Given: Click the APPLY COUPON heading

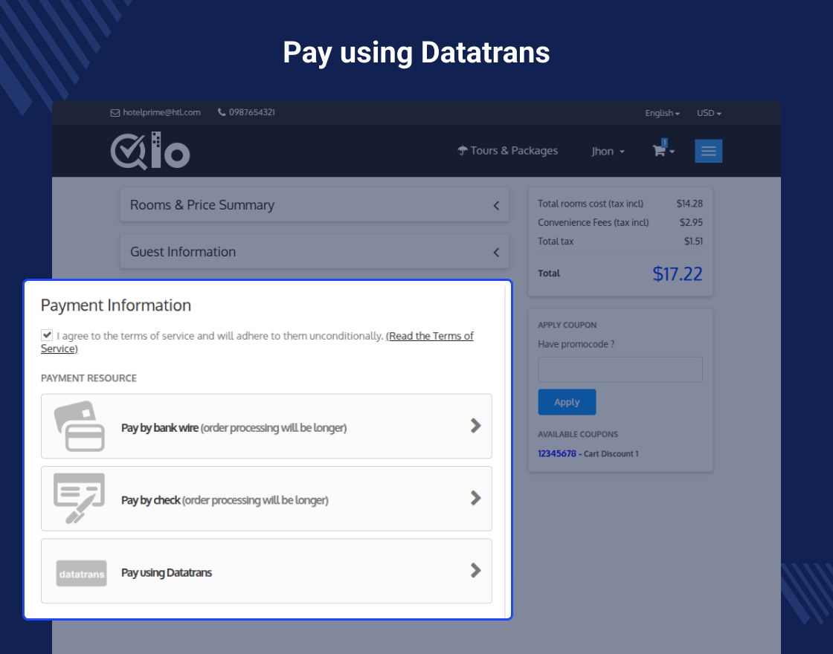Looking at the screenshot, I should (x=567, y=325).
